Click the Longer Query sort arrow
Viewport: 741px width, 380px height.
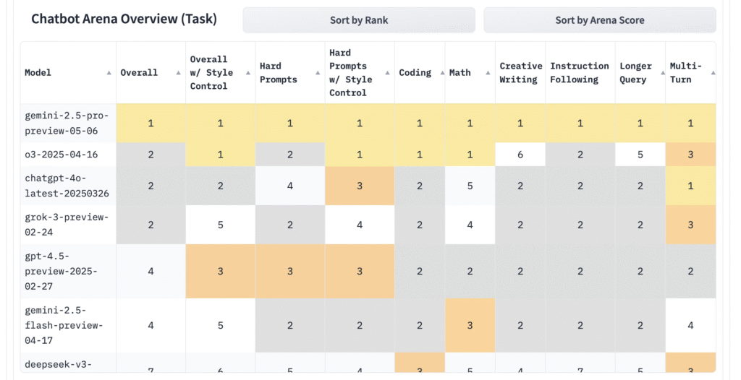[658, 72]
